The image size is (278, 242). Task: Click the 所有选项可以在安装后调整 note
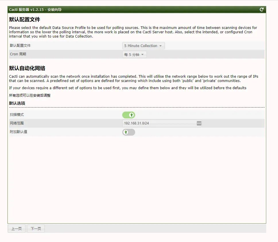[30, 95]
